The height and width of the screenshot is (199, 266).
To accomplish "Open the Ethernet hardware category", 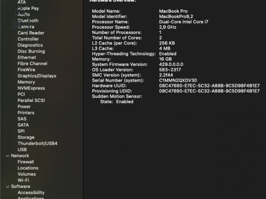I will (x=27, y=58).
